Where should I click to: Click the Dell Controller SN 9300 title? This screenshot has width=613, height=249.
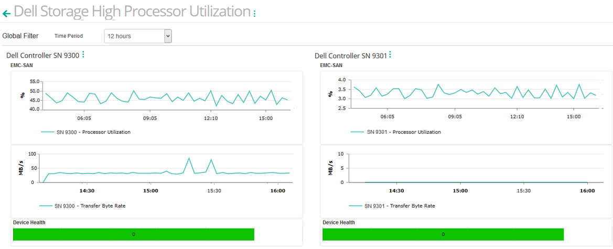click(42, 55)
